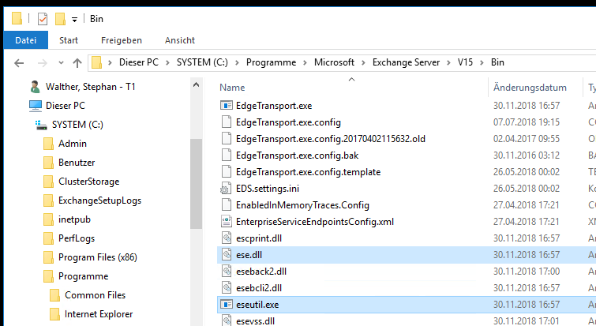Expand the chevron after V15 breadcrumb
596x326 pixels.
click(x=482, y=62)
